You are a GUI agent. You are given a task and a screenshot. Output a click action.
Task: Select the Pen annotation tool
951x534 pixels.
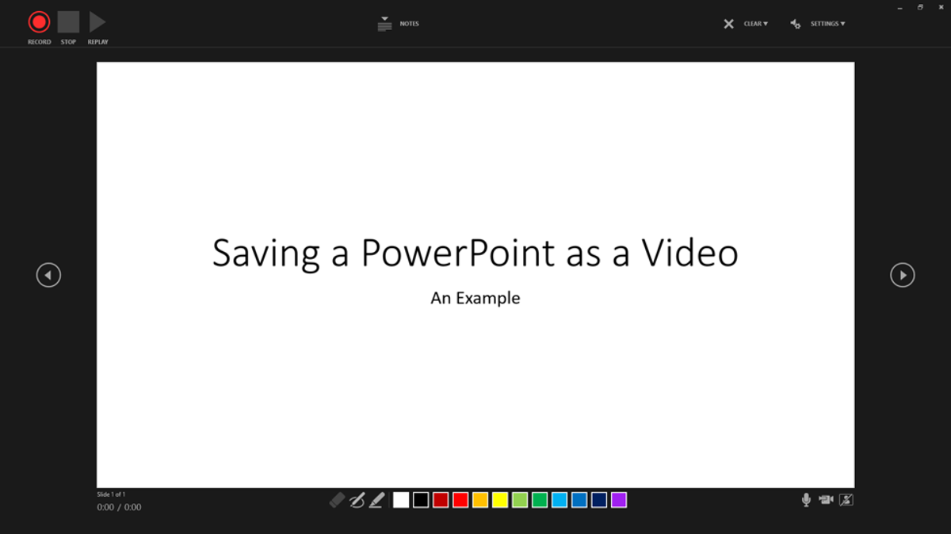(x=357, y=500)
